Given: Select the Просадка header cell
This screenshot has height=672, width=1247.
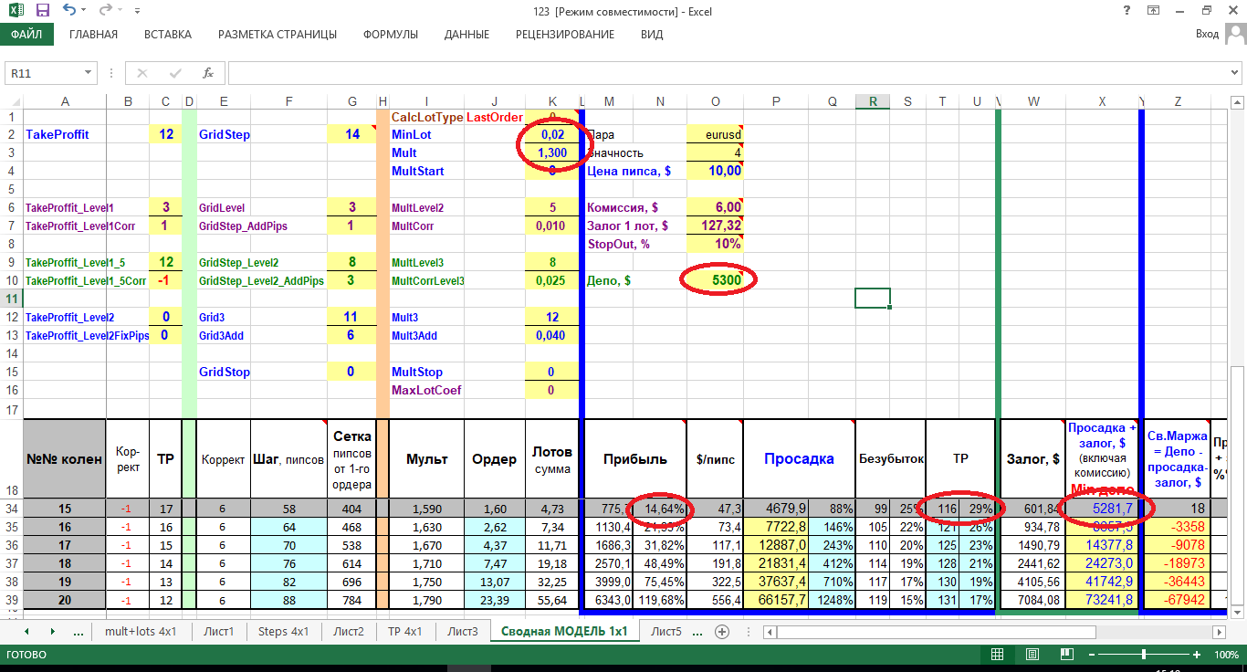Looking at the screenshot, I should click(x=799, y=459).
